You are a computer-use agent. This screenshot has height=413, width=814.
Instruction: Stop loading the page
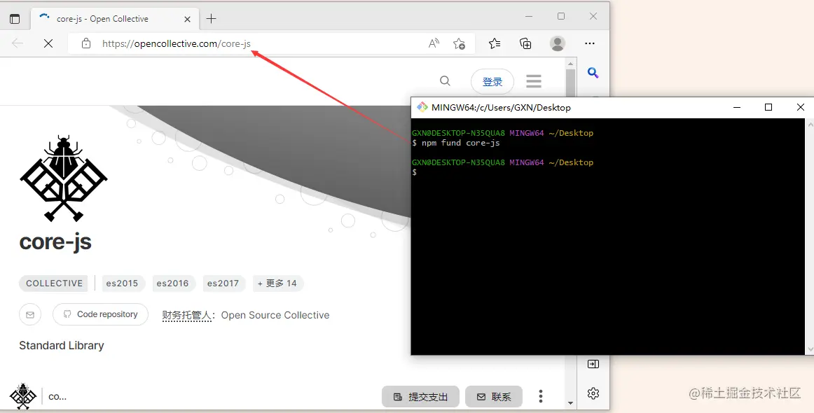tap(48, 43)
